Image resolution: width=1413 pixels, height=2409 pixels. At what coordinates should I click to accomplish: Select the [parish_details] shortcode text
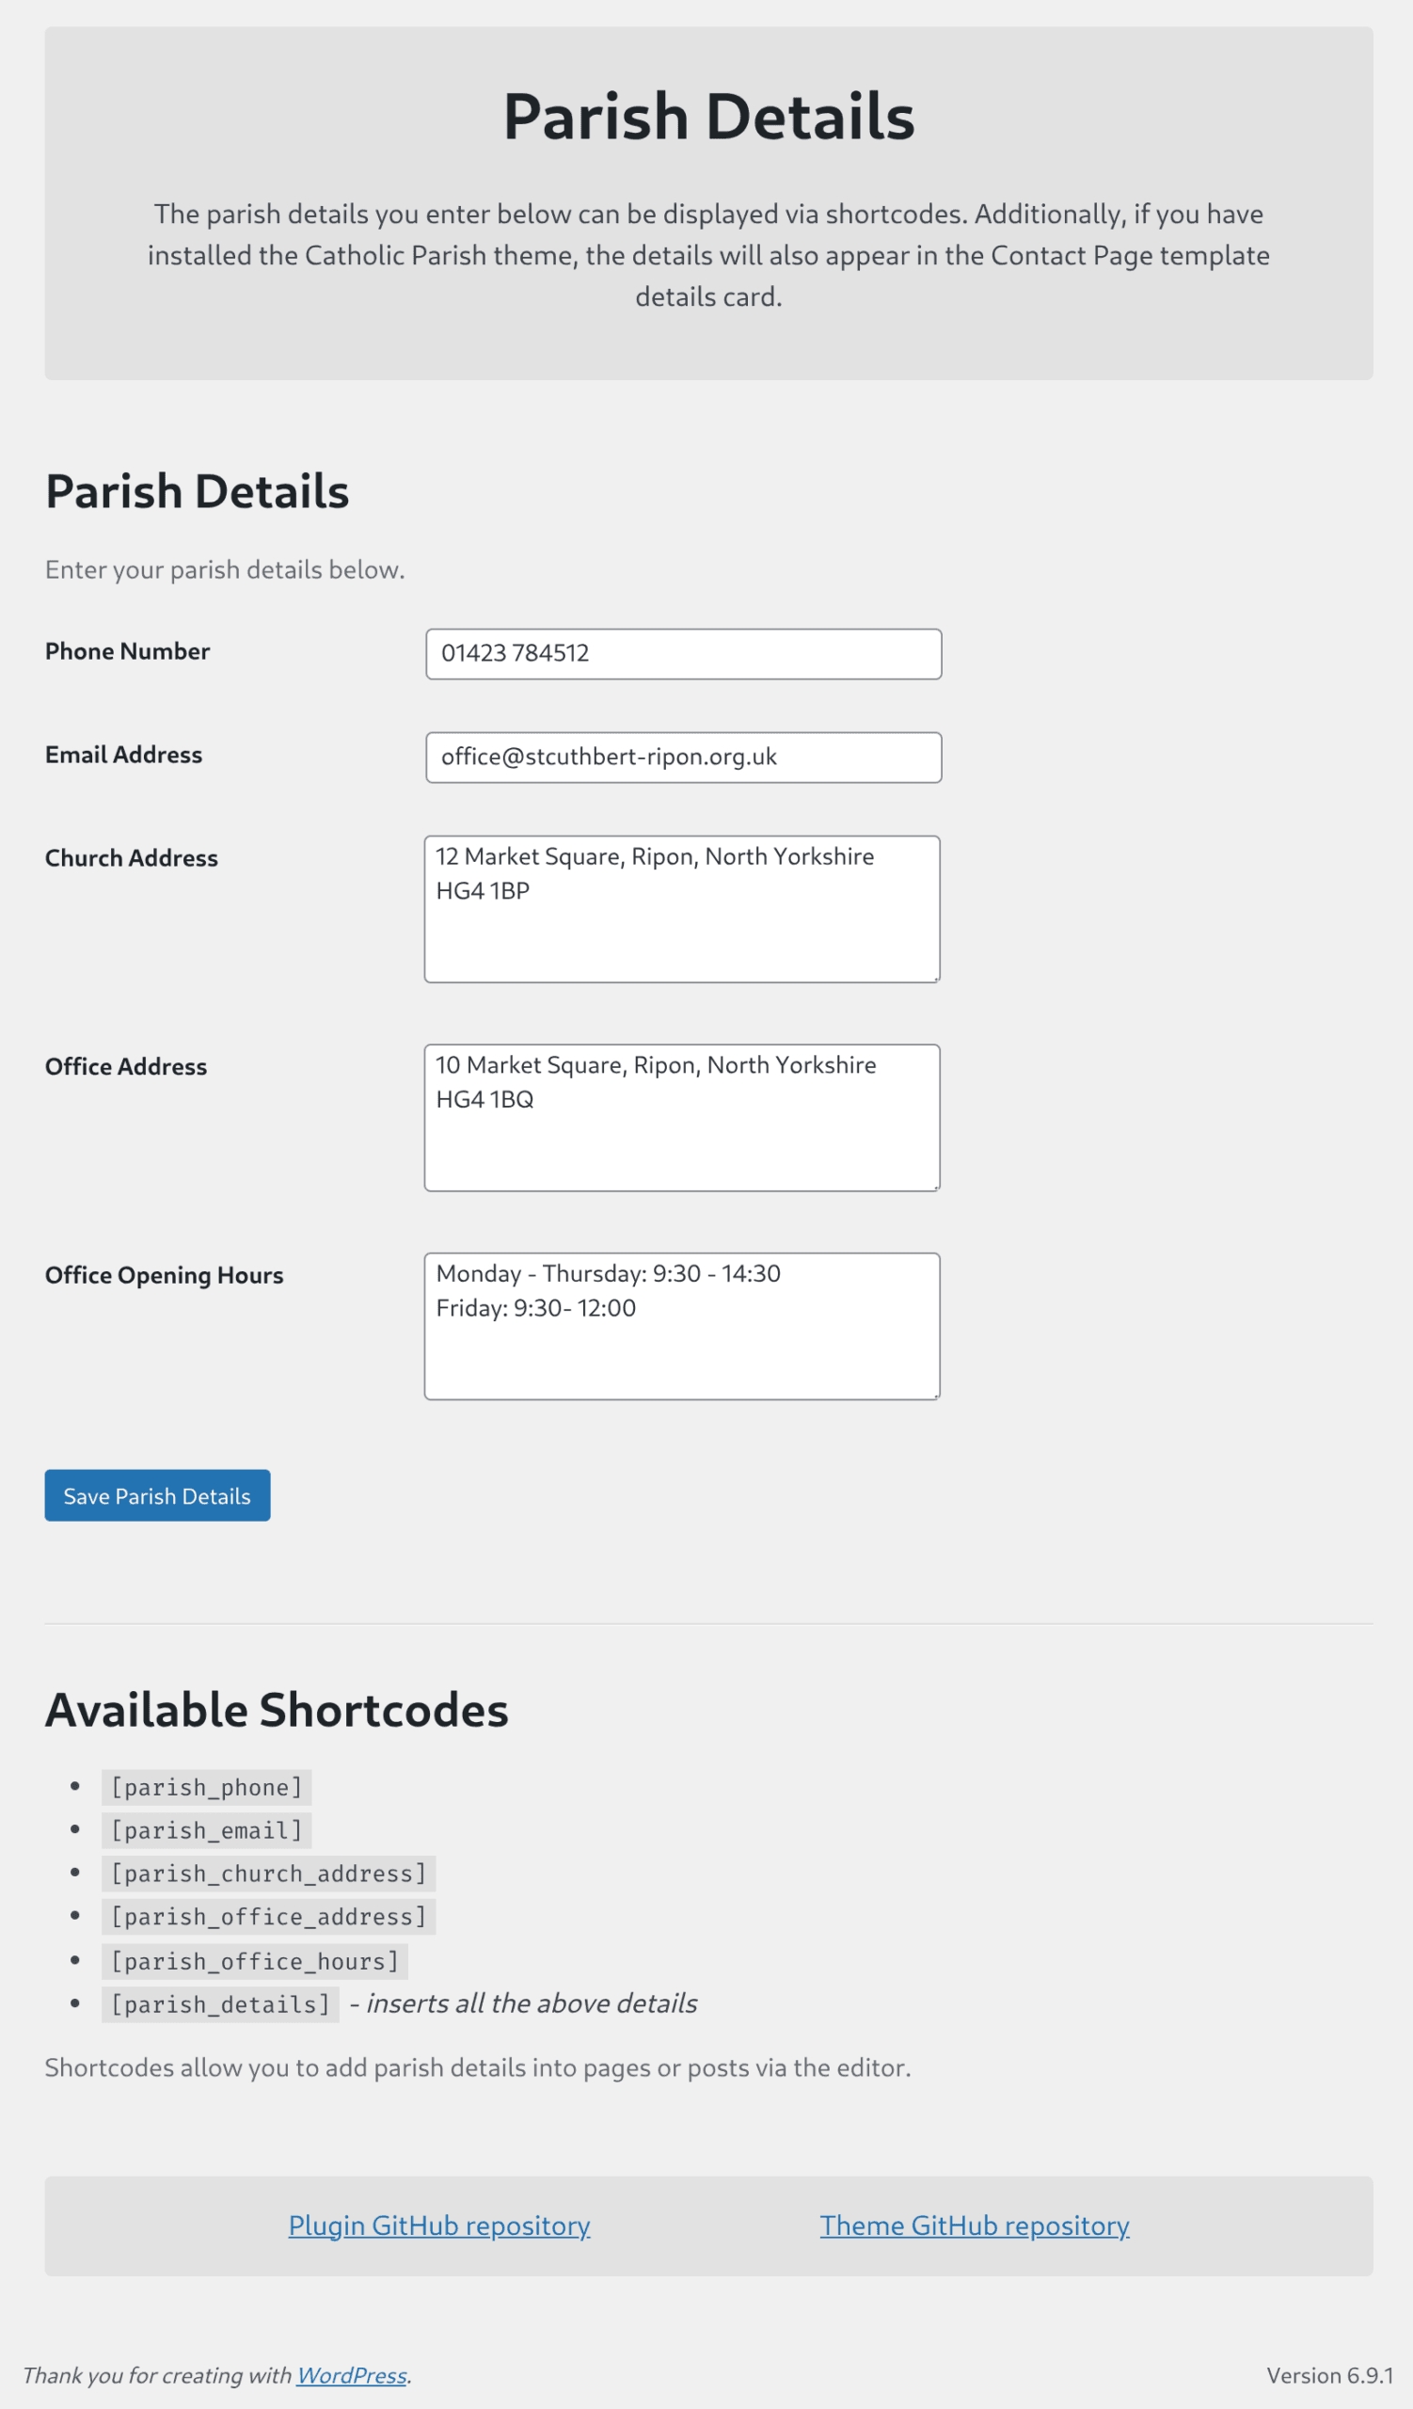(221, 2003)
